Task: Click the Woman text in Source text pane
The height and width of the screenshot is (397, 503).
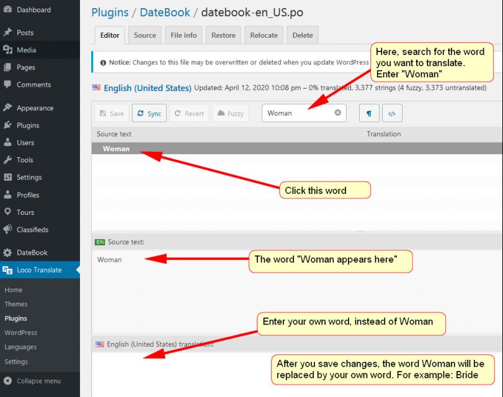Action: pyautogui.click(x=109, y=260)
